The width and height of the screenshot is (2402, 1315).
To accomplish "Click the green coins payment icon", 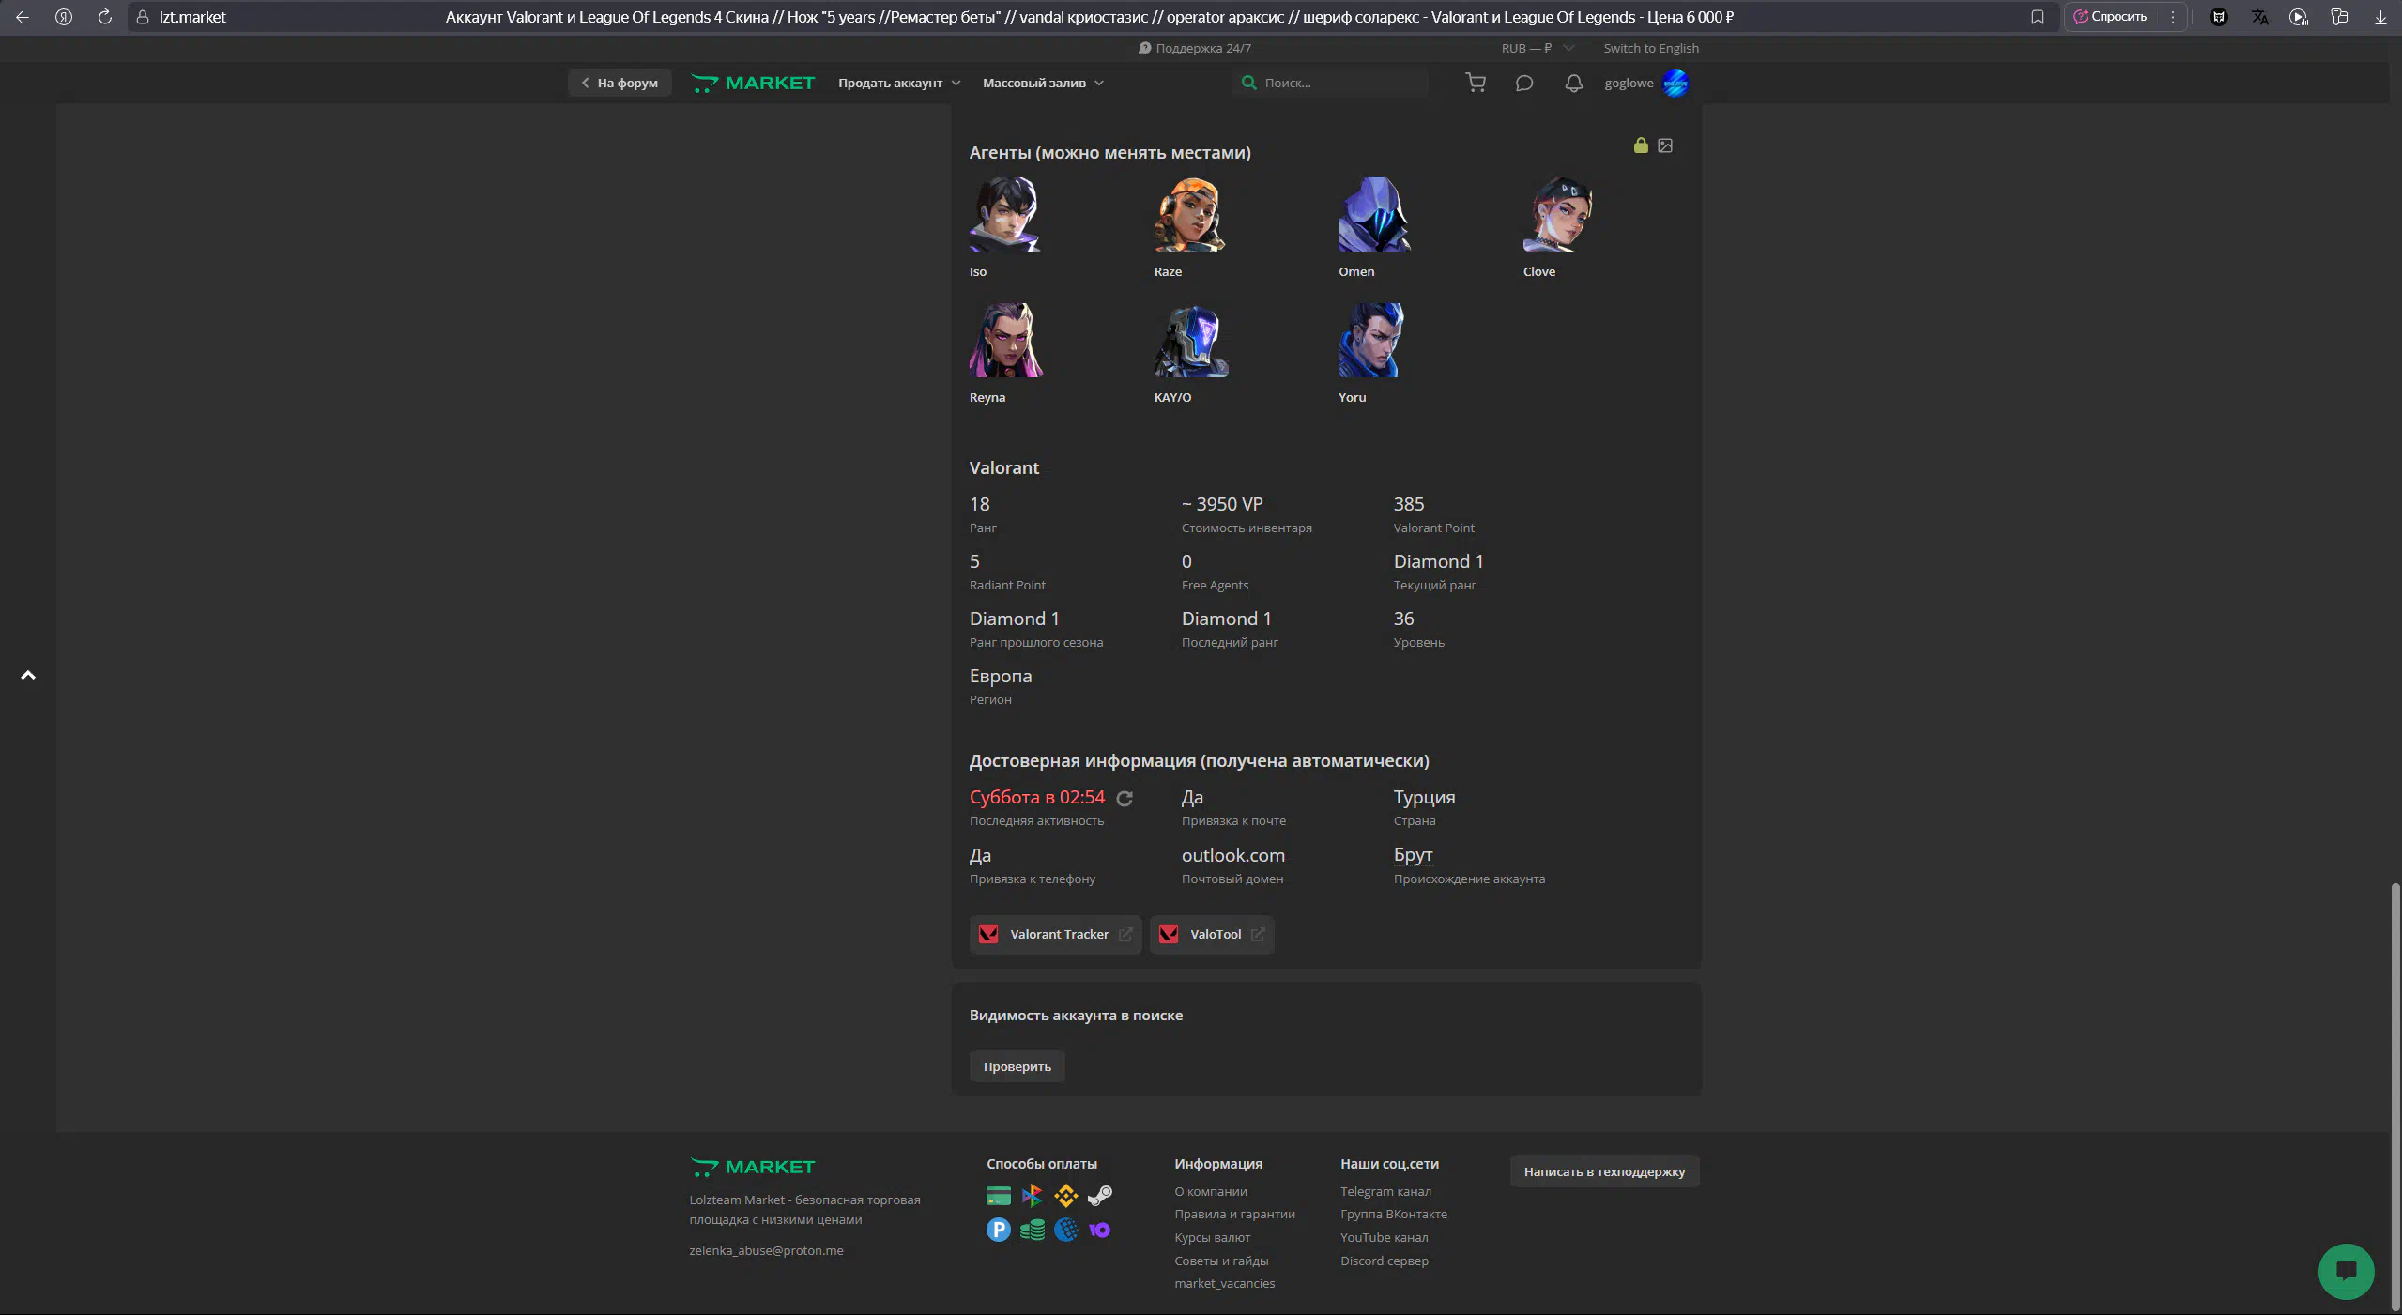I will tap(1033, 1230).
